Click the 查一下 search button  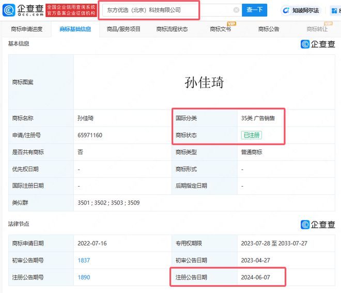[254, 10]
